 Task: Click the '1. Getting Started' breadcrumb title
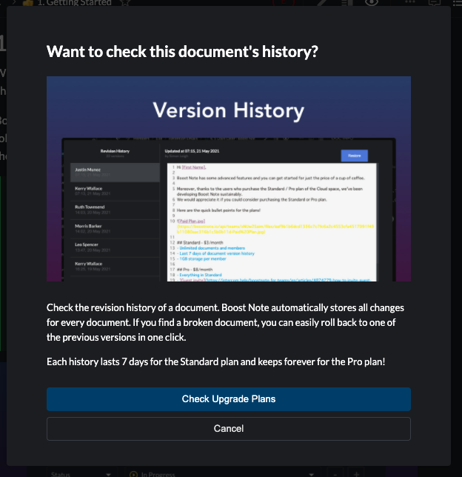[x=75, y=3]
